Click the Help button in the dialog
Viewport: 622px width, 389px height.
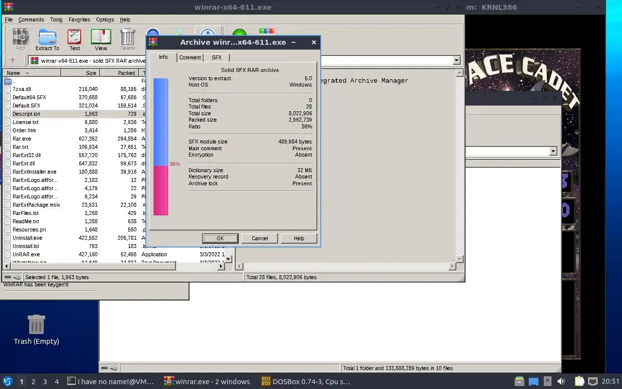click(299, 238)
